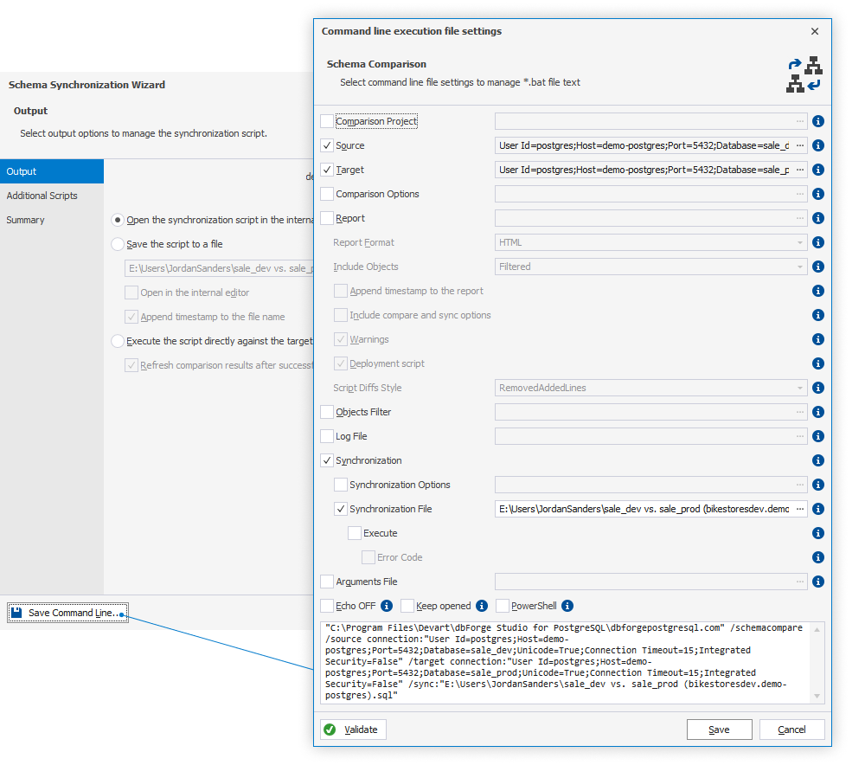Viewport: 865px width, 765px height.
Task: Enable the Comparison Project checkbox
Action: coord(327,121)
